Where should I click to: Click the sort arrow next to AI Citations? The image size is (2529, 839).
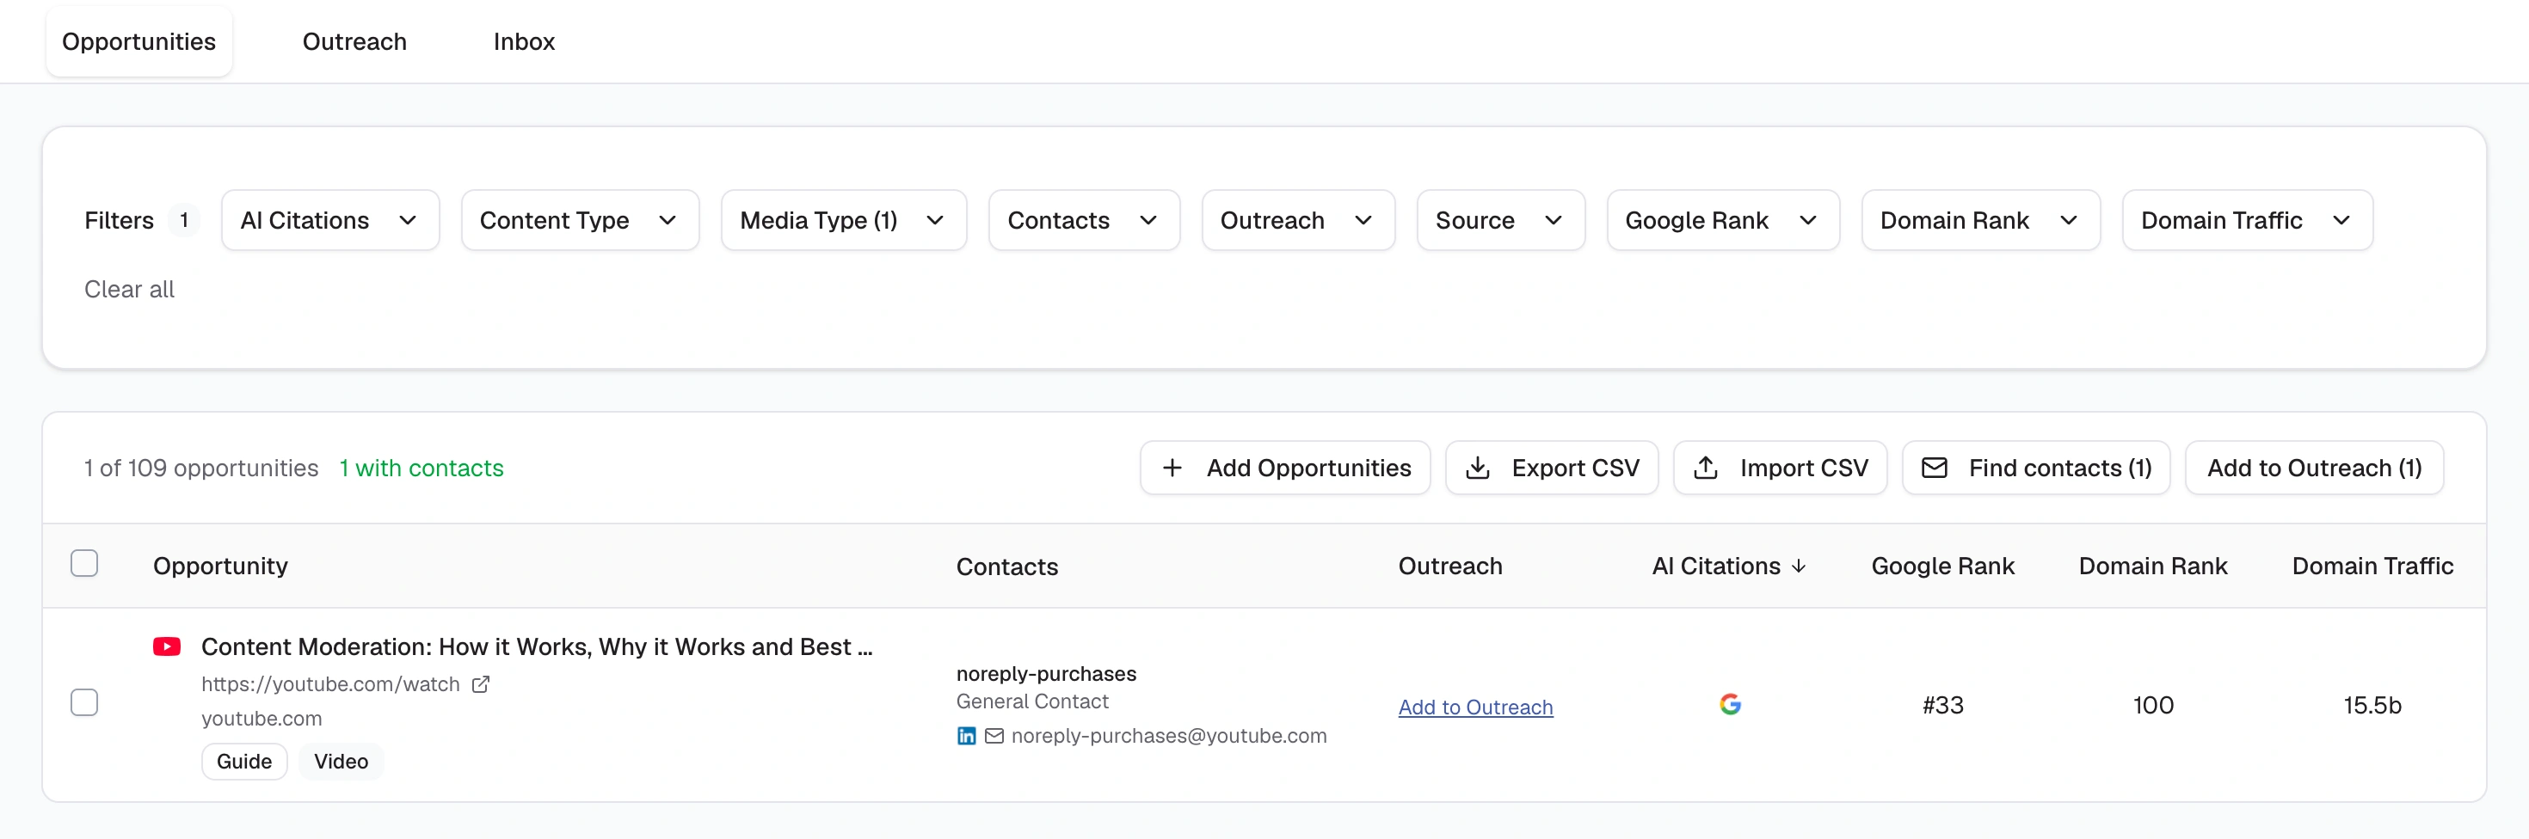pos(1799,566)
